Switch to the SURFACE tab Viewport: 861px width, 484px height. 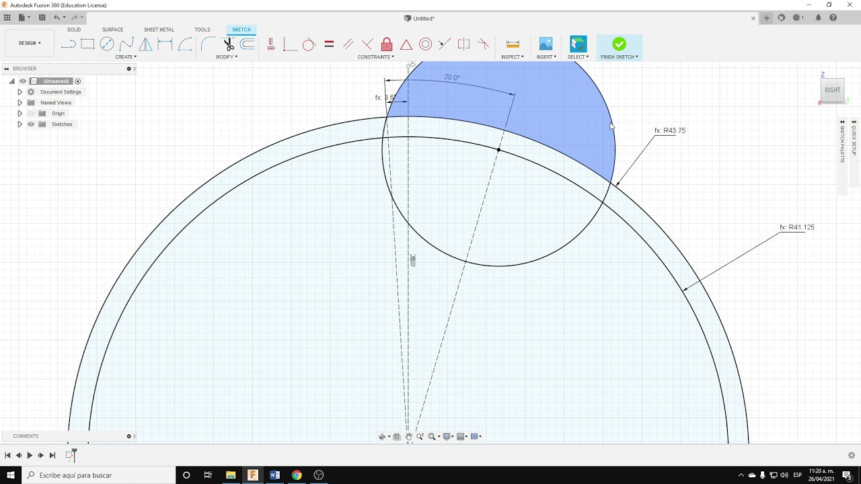(112, 30)
